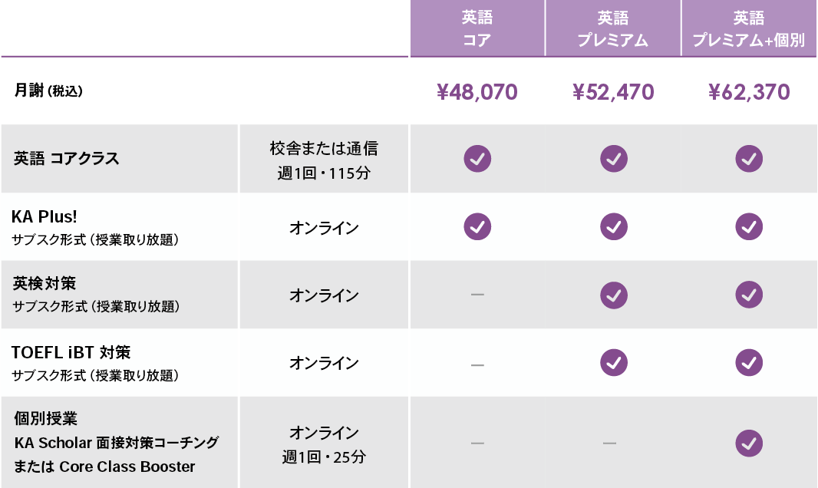Click 英語コアクラス checkmark under プレミアム+個別

(749, 159)
